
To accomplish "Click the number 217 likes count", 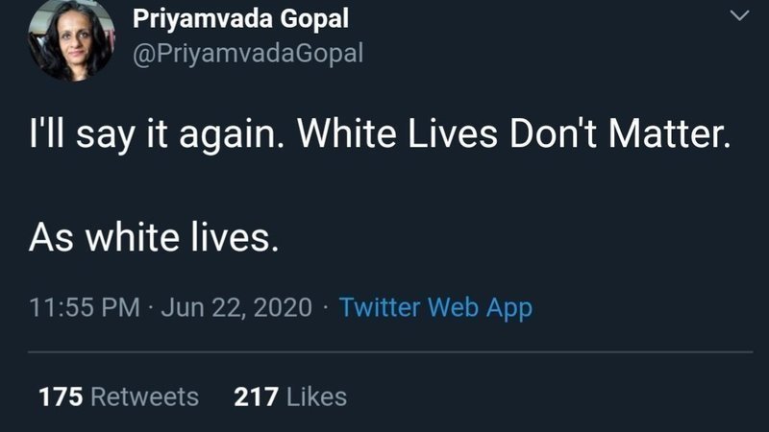I will point(255,396).
